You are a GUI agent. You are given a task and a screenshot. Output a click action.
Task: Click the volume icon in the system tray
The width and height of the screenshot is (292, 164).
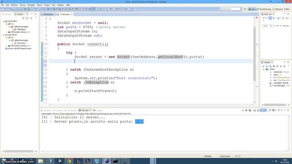276,161
